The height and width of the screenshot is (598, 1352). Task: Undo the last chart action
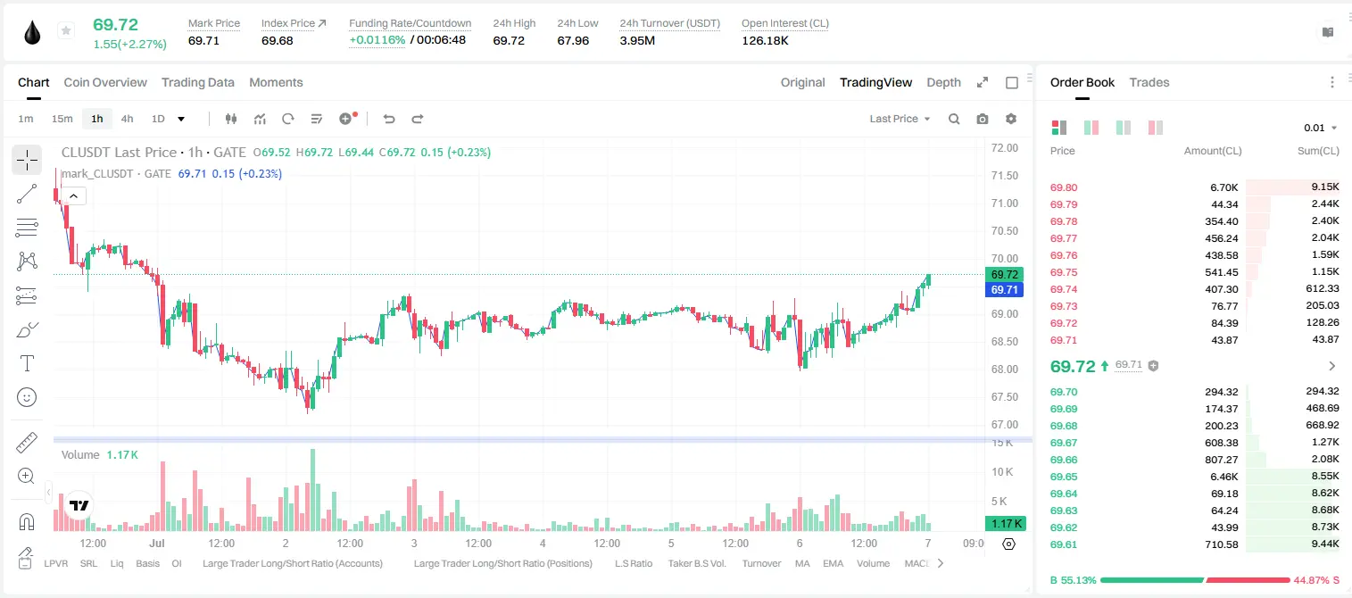click(x=388, y=119)
